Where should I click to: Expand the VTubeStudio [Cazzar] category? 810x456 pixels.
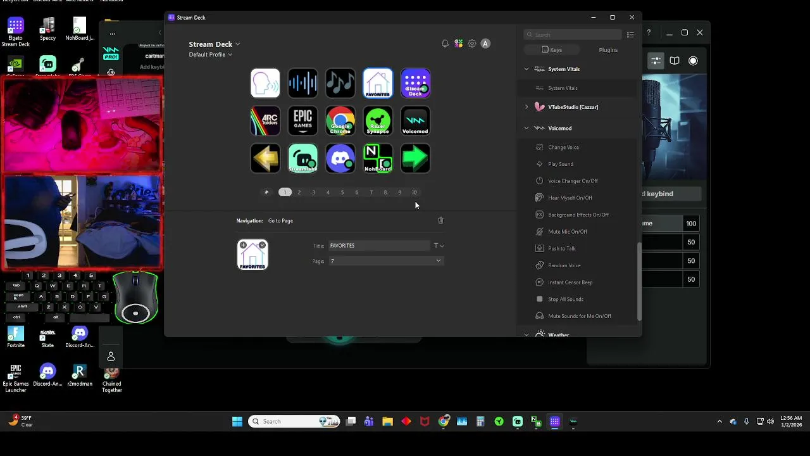(526, 107)
